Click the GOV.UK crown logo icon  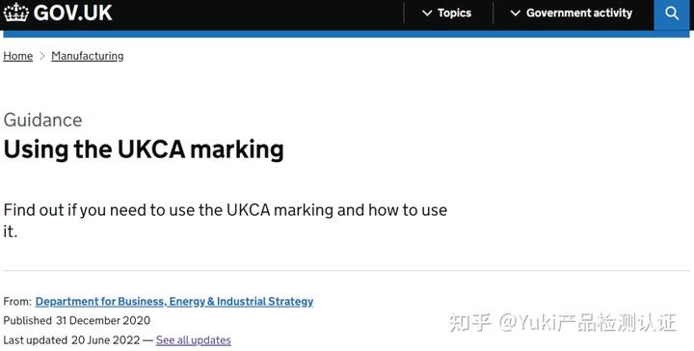16,13
